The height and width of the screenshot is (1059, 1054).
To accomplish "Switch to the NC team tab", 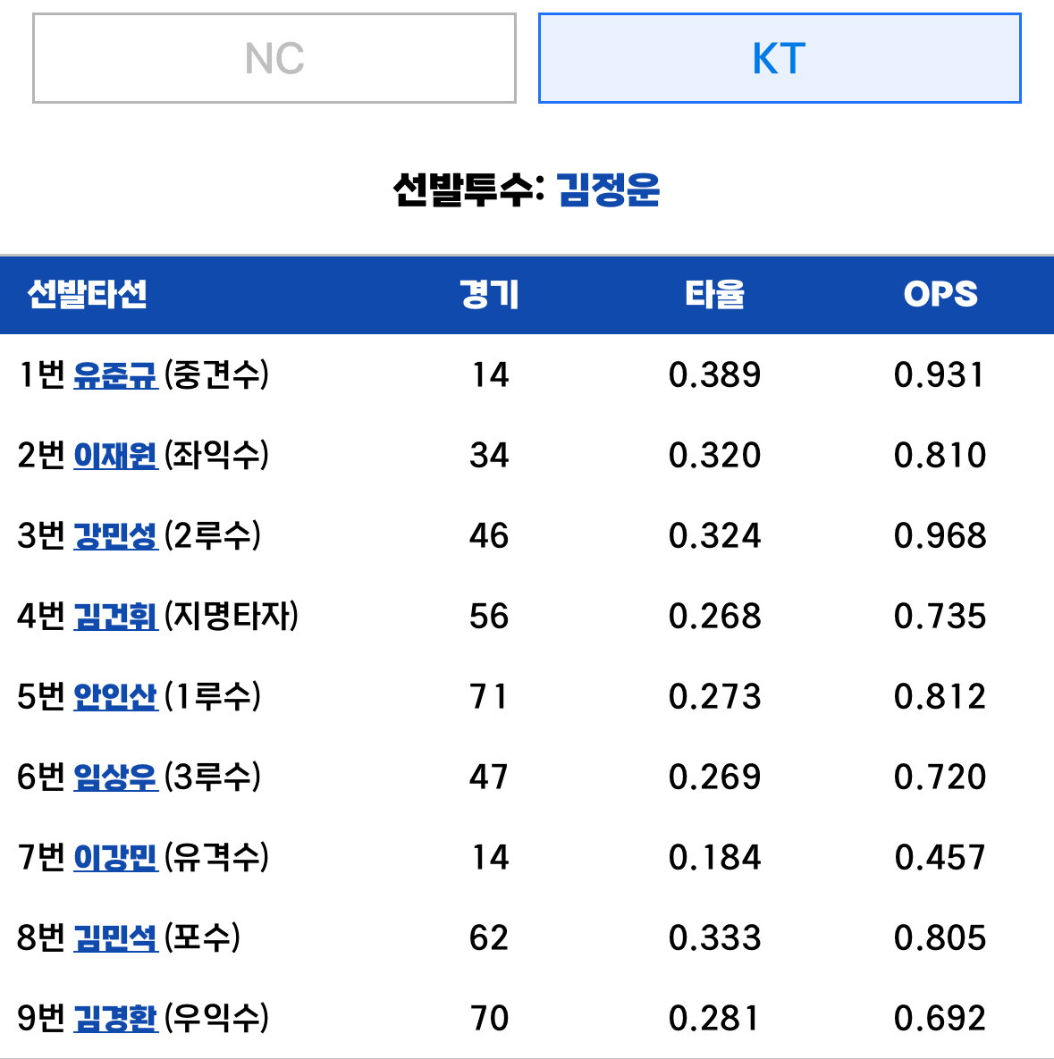I will (x=274, y=58).
